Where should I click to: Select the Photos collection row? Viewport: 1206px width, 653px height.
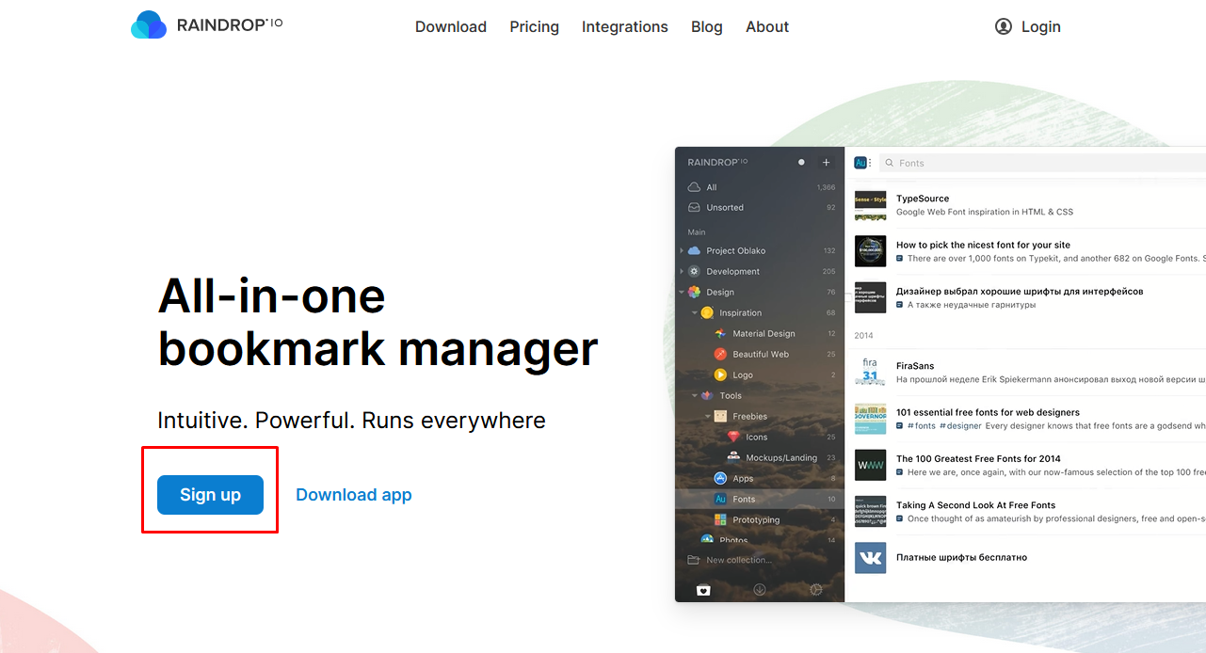760,540
